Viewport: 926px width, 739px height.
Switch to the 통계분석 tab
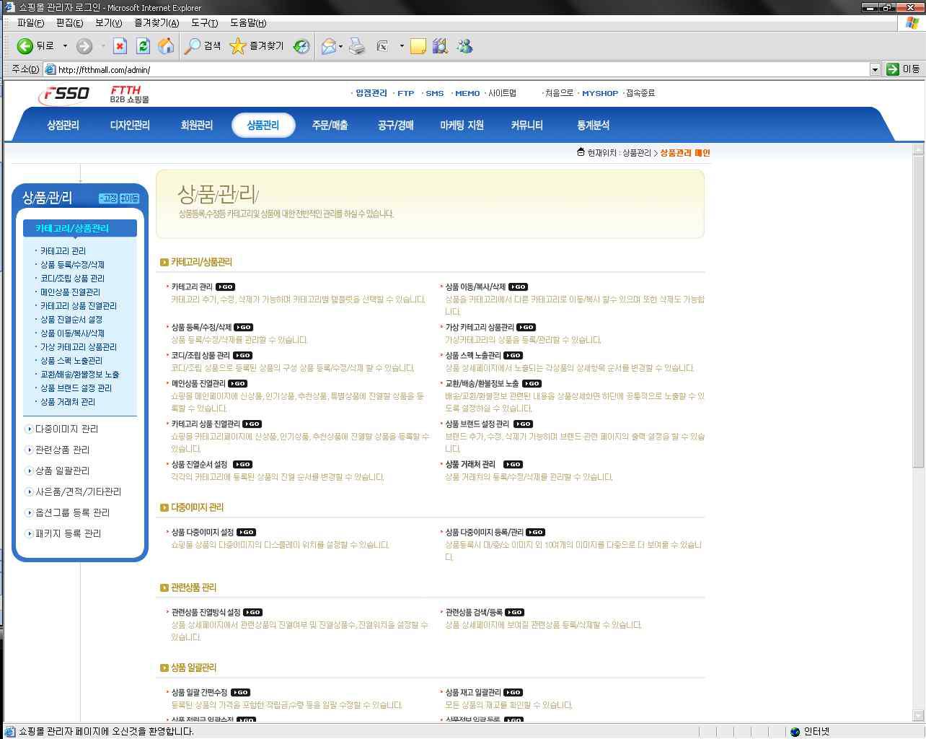(593, 126)
